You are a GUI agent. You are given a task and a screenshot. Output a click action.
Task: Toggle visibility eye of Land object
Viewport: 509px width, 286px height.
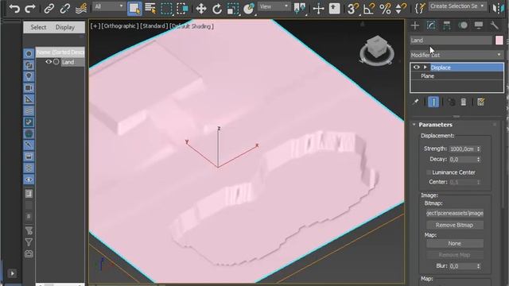pyautogui.click(x=49, y=62)
